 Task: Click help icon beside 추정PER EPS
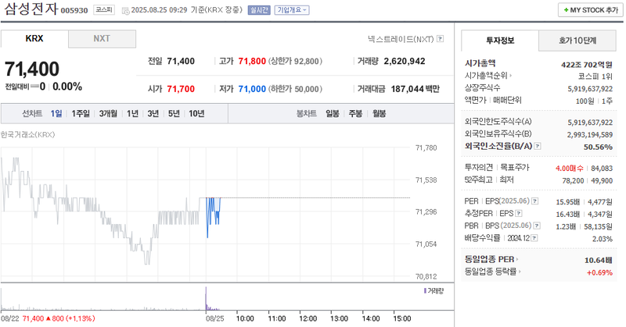click(519, 214)
